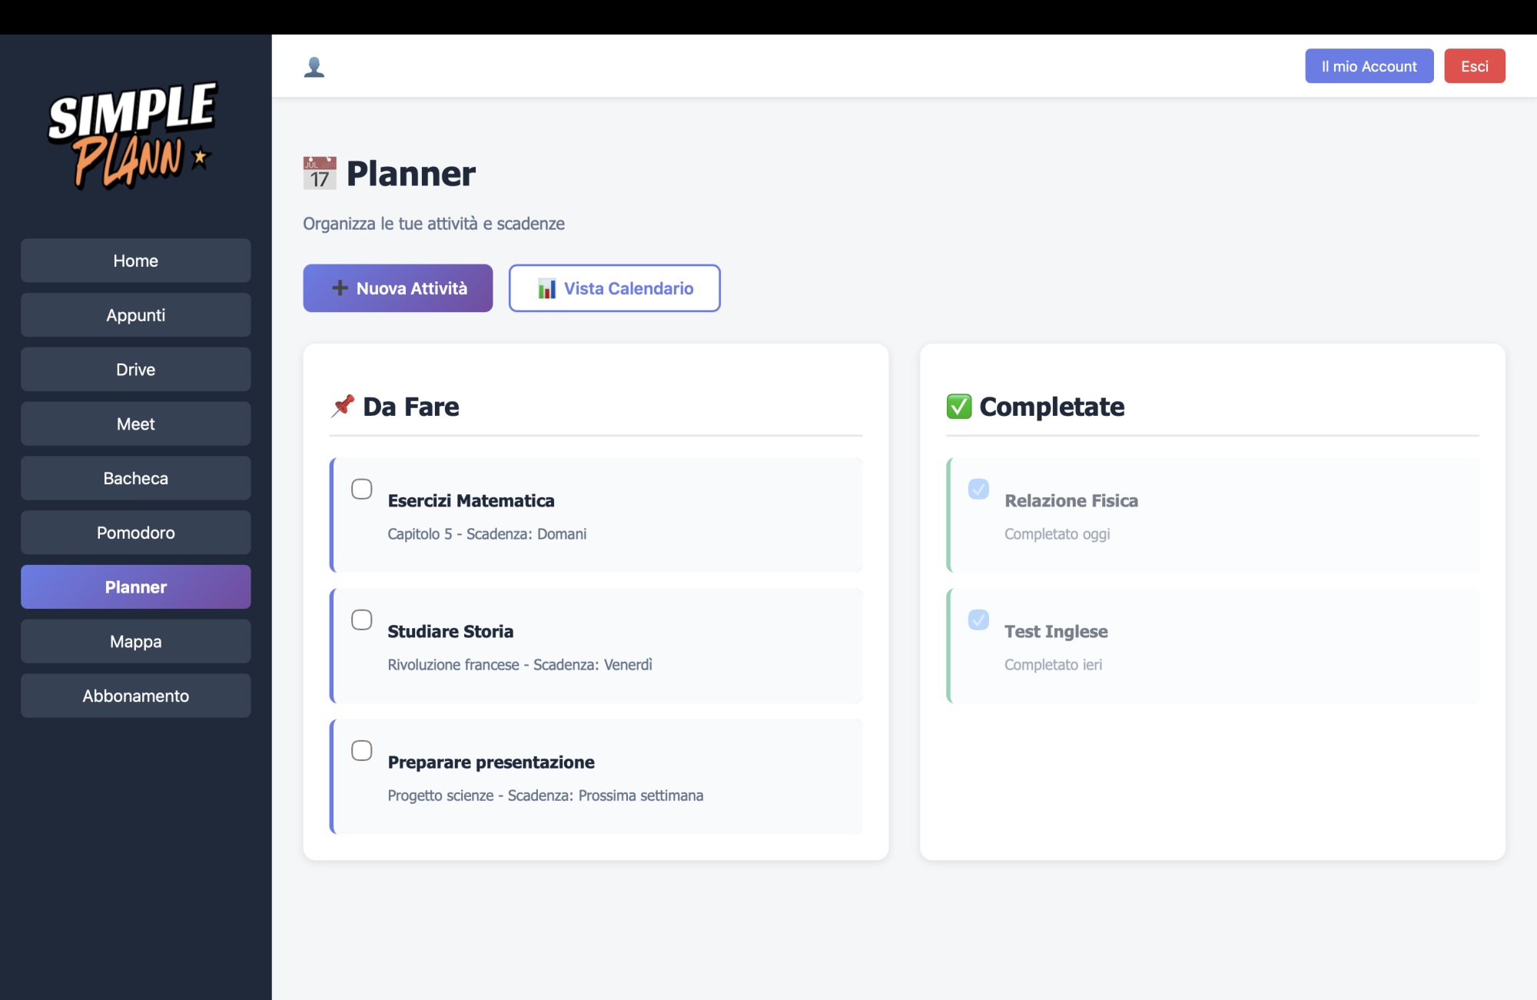The height and width of the screenshot is (1000, 1537).
Task: Navigate to the Mappa page
Action: click(x=136, y=642)
